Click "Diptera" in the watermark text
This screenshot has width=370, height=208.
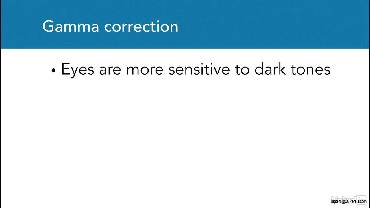coord(336,201)
